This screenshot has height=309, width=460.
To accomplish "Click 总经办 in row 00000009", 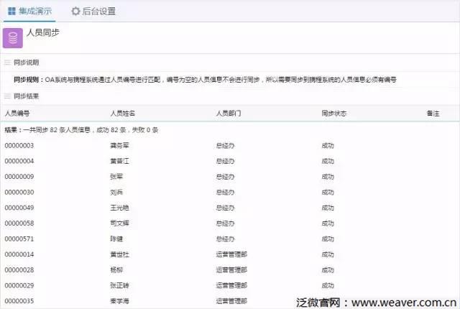I will click(x=225, y=177).
